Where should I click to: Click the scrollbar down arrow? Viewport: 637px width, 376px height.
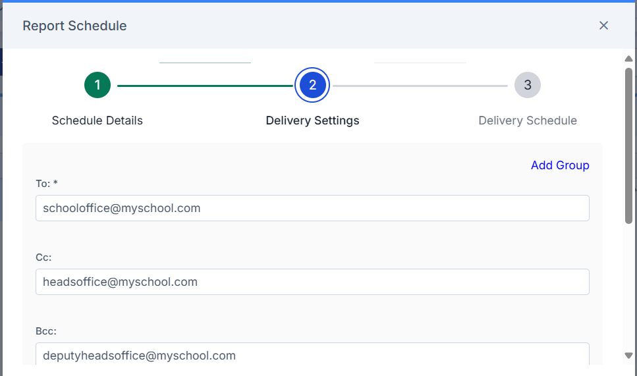pos(628,356)
